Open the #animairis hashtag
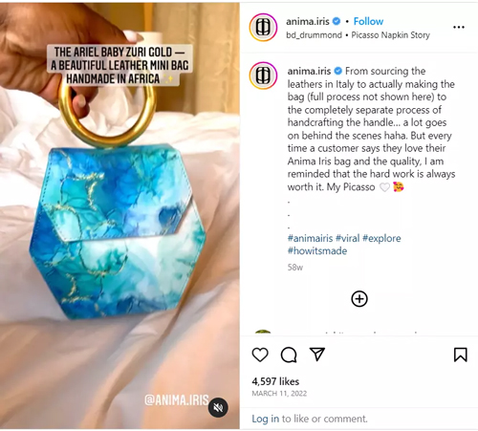The height and width of the screenshot is (431, 478). [x=310, y=238]
